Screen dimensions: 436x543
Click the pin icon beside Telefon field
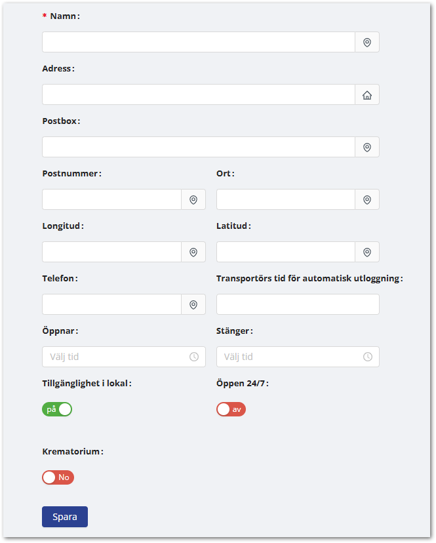[x=193, y=304]
